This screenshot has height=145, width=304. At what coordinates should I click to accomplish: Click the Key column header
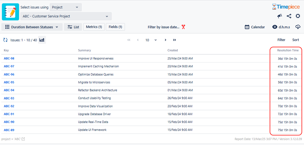[x=6, y=50]
